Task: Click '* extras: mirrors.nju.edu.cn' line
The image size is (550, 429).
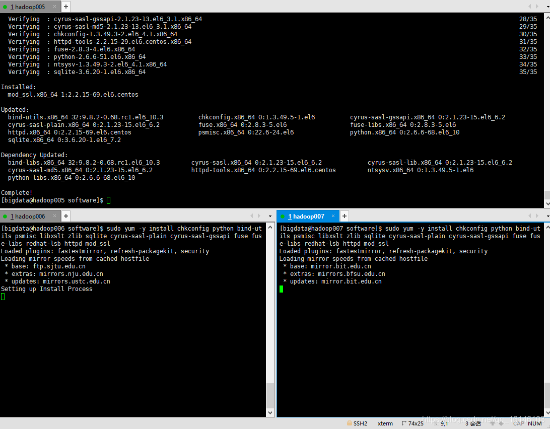Action: pyautogui.click(x=54, y=274)
